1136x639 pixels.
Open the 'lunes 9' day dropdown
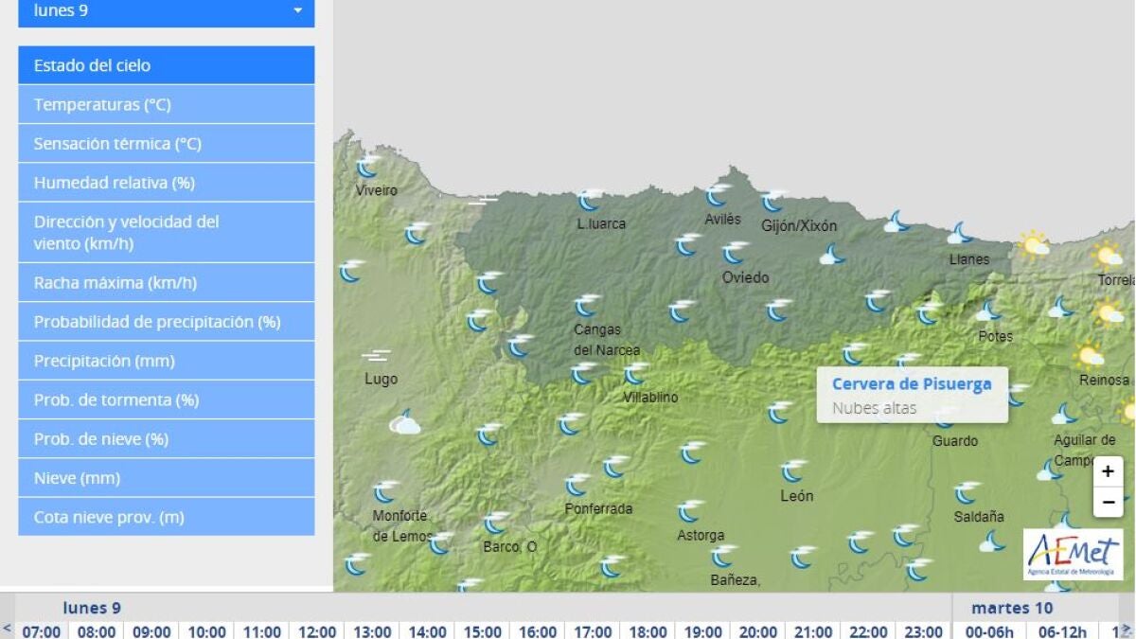(x=167, y=11)
